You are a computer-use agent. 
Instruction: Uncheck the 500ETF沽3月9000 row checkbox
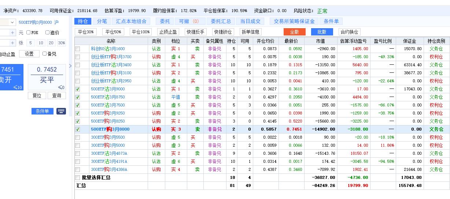[77, 89]
